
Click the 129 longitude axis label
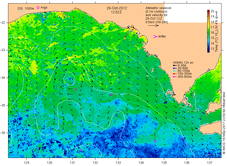pos(27,163)
